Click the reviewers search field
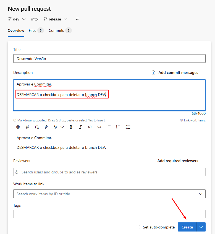This screenshot has height=234, width=215. [109, 172]
